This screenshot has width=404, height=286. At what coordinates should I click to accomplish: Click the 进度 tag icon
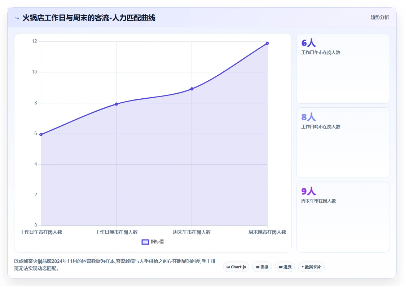(x=281, y=267)
